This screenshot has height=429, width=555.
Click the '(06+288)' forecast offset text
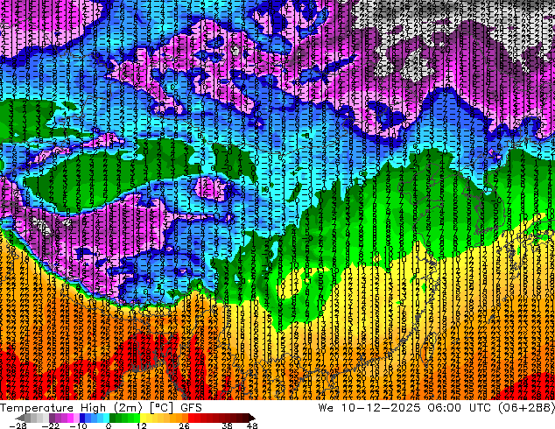point(526,408)
